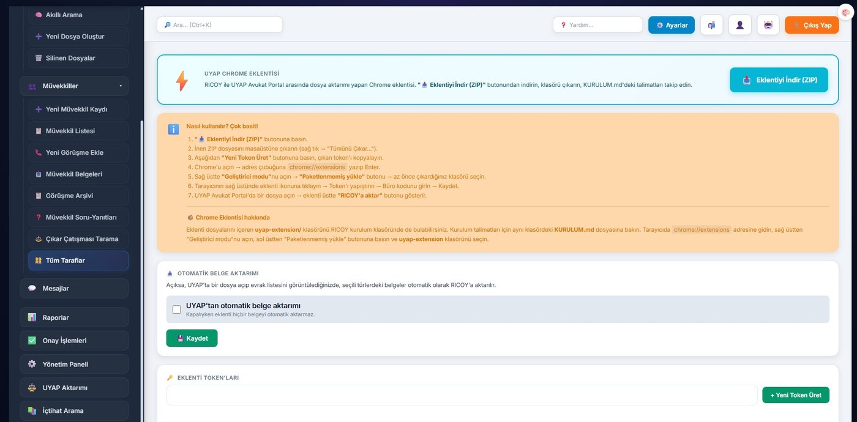Viewport: 857px width, 422px height.
Task: Click the scales icon beside Çıkar Çatışması Tarama
Action: [x=39, y=239]
